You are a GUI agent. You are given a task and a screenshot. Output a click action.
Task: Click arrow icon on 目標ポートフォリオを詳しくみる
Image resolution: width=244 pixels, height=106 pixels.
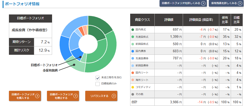point(203,3)
